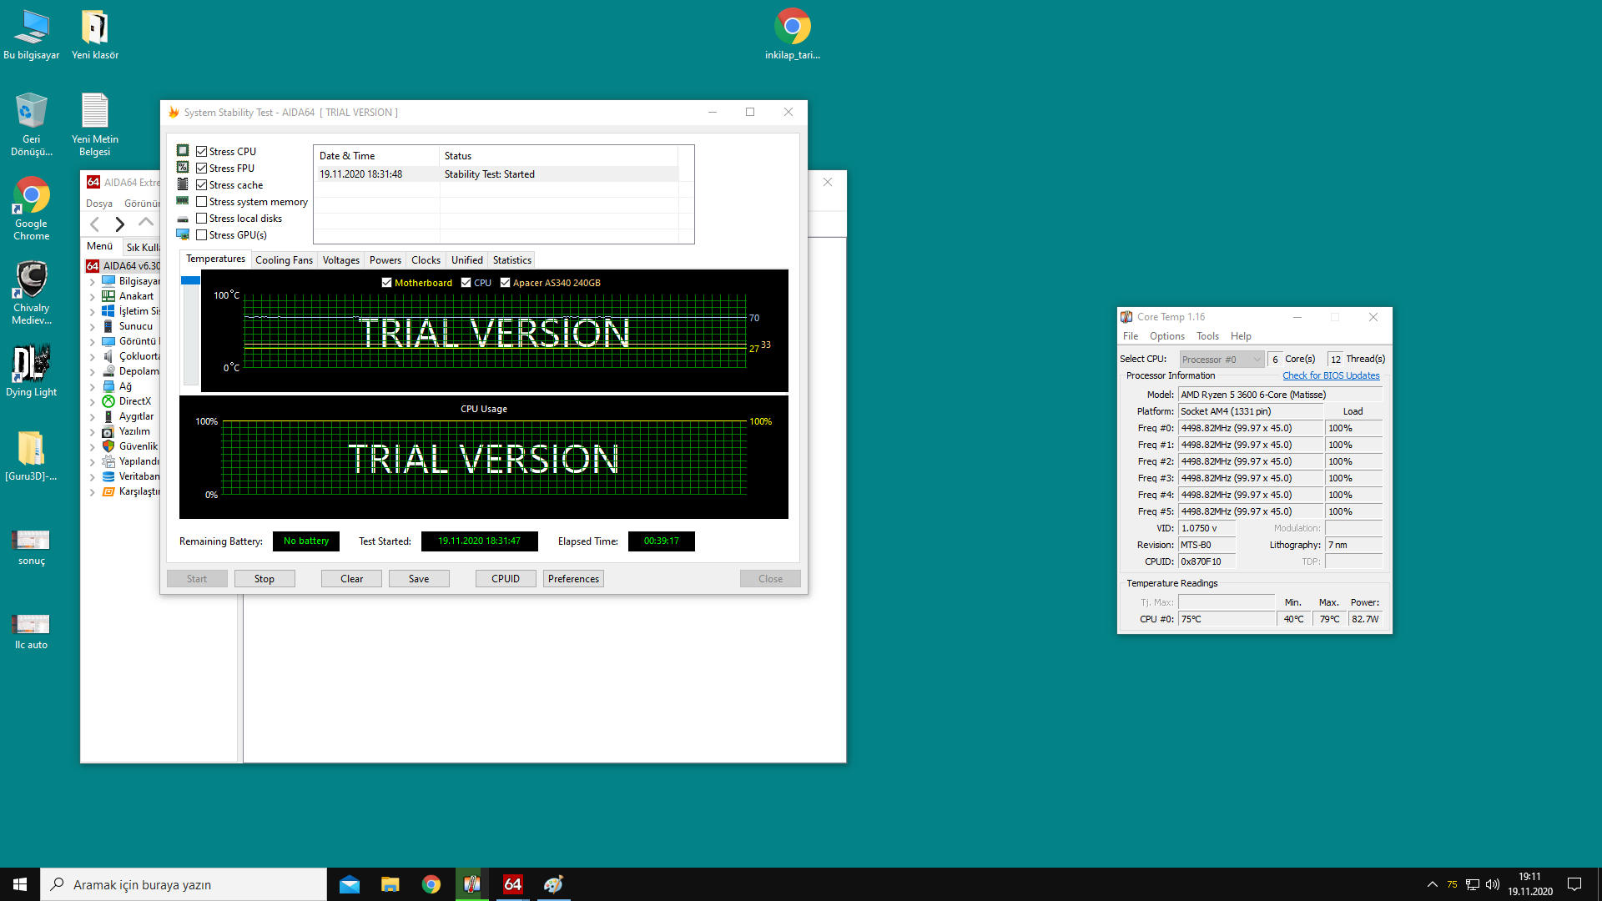
Task: Click the Stress cache icon in AIDA64
Action: pos(184,184)
